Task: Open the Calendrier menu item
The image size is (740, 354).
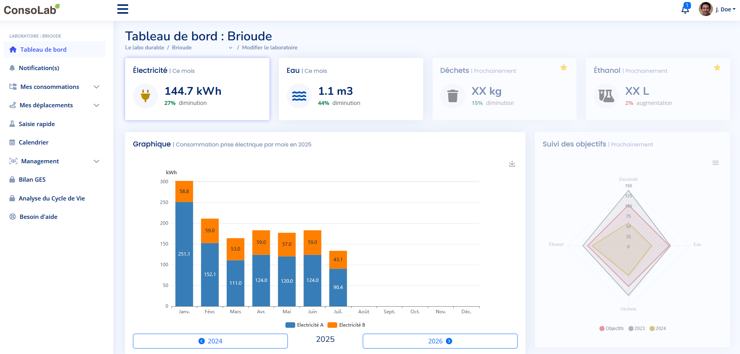Action: click(34, 143)
